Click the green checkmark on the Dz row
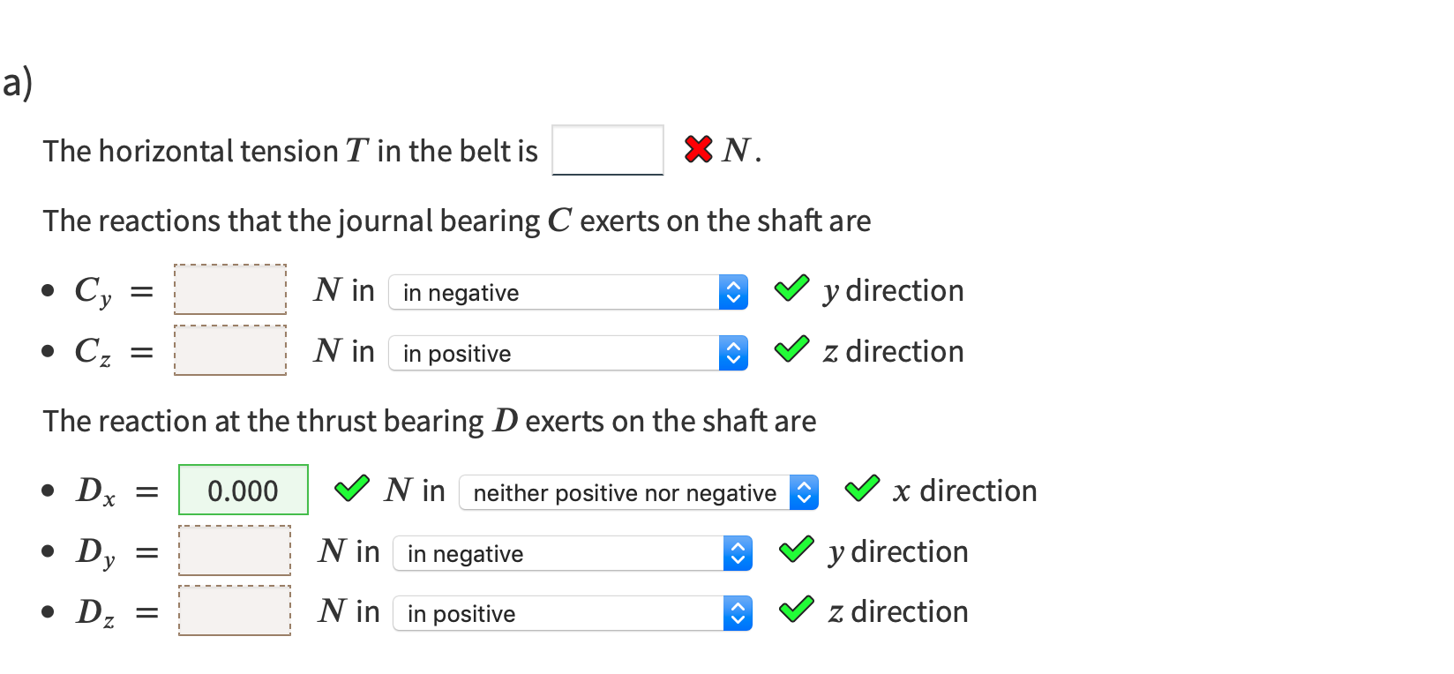Viewport: 1454px width, 674px height. [x=797, y=610]
